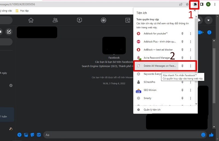The width and height of the screenshot is (219, 141).
Task: Open more options for Avira Password Manager
Action: (191, 58)
